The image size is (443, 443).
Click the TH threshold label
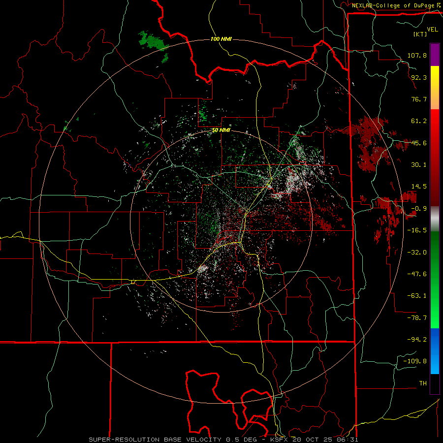coord(423,383)
